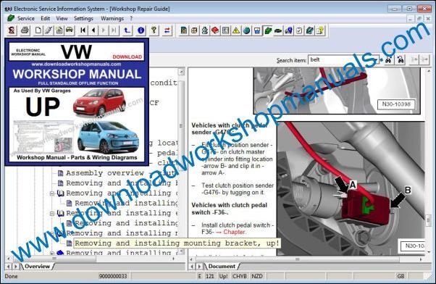Click the clipboard checklist toolbar icon
This screenshot has height=284, width=436.
click(x=299, y=30)
